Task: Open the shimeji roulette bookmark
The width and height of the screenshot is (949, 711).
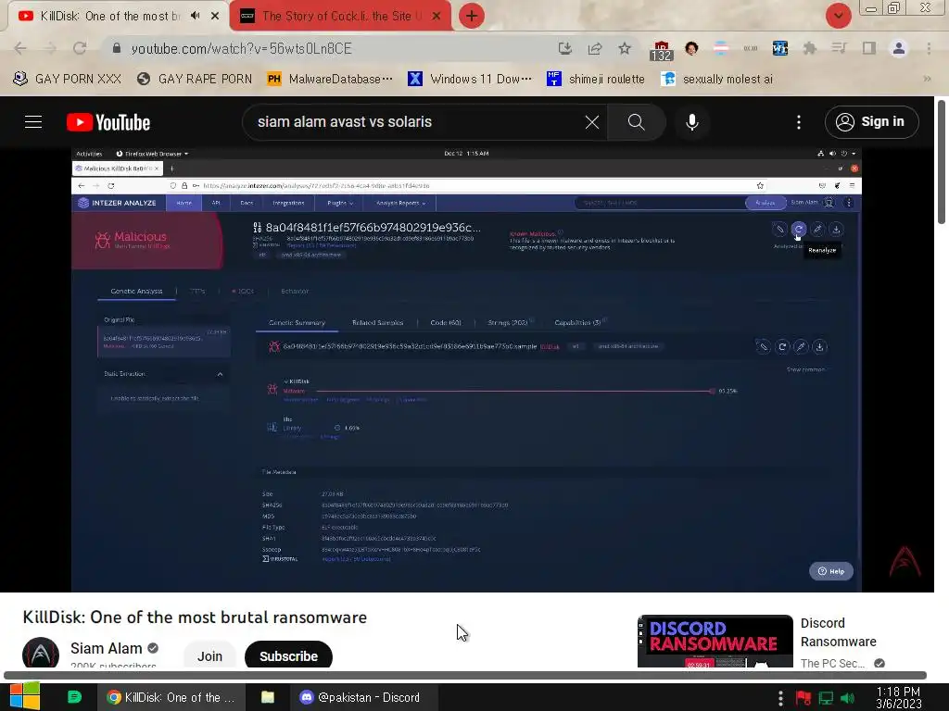Action: click(596, 79)
